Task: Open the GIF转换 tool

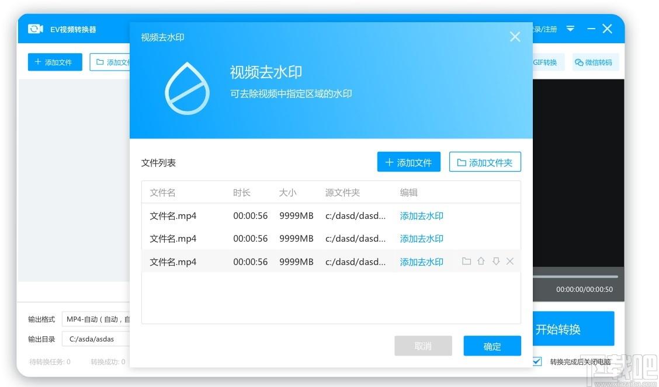Action: tap(545, 62)
